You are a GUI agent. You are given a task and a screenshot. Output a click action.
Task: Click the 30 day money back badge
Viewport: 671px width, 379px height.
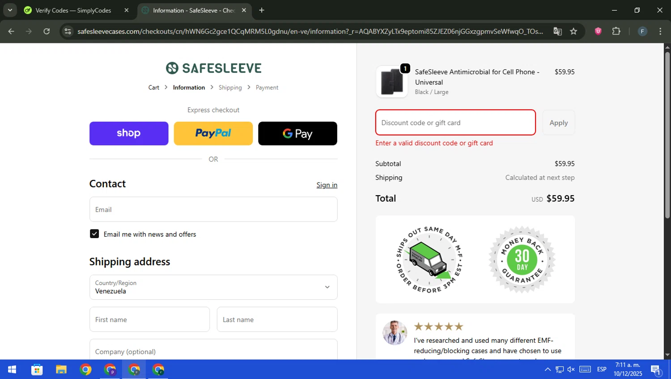tap(522, 260)
